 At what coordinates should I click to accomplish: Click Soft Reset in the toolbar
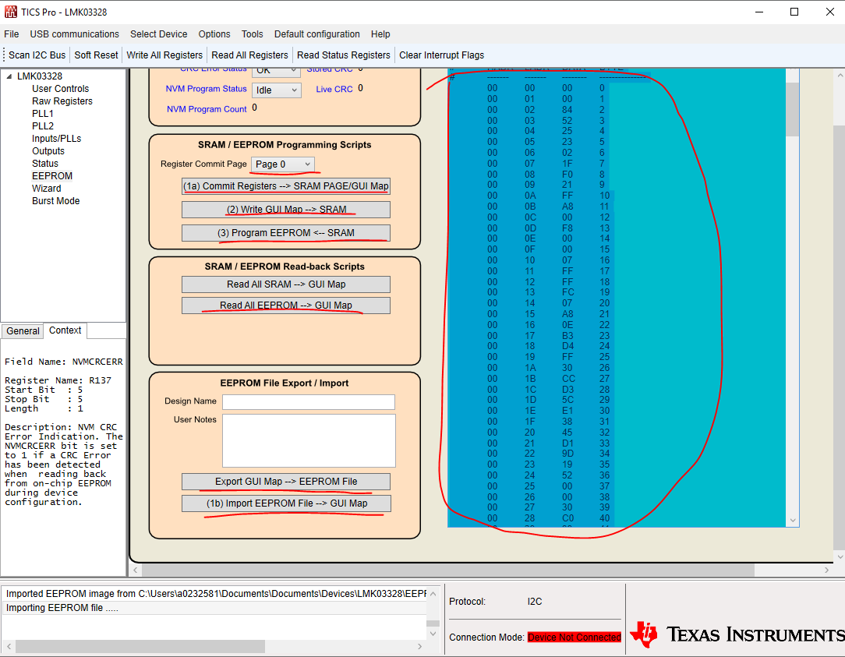(96, 55)
